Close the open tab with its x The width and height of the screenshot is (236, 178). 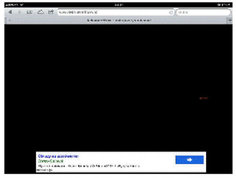point(10,20)
